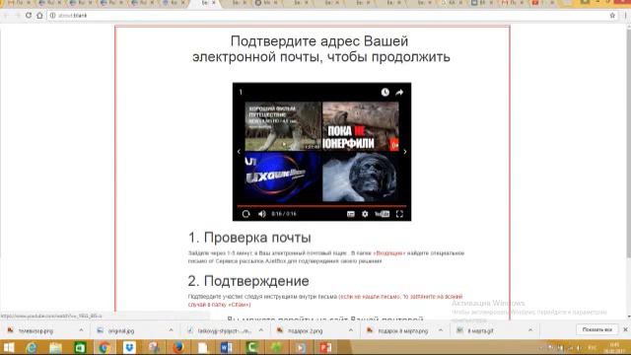The image size is (631, 355).
Task: Launch Internet Explorer from taskbar
Action: click(x=31, y=347)
